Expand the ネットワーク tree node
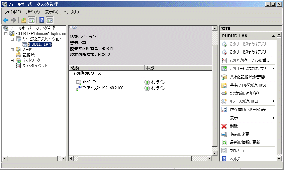Viewport: 284px width, 170px height. pos(12,60)
